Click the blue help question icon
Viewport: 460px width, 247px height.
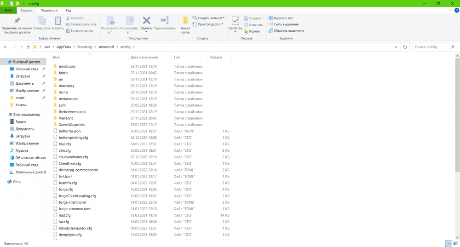pyautogui.click(x=456, y=10)
